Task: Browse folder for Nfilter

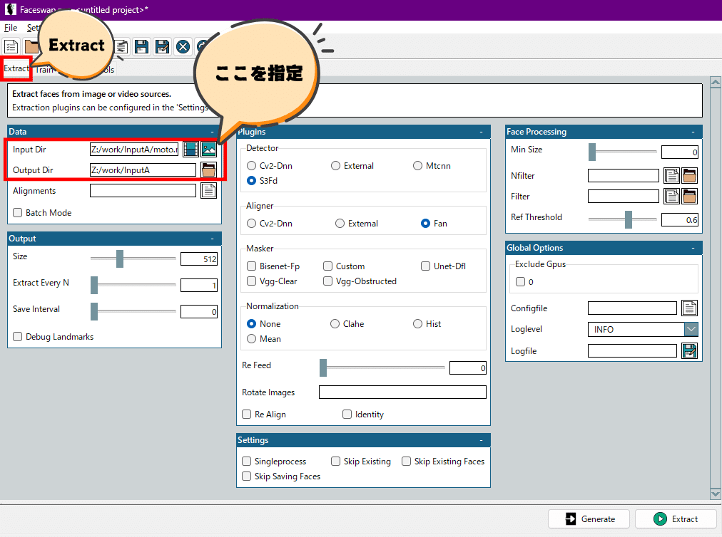Action: click(x=689, y=175)
